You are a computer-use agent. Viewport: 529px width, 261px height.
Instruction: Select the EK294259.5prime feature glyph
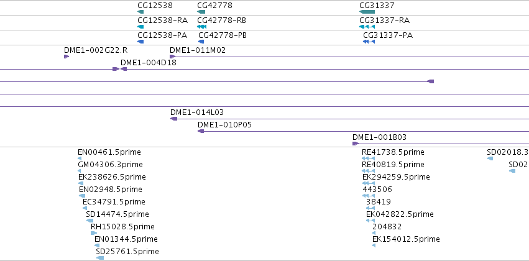coord(369,183)
